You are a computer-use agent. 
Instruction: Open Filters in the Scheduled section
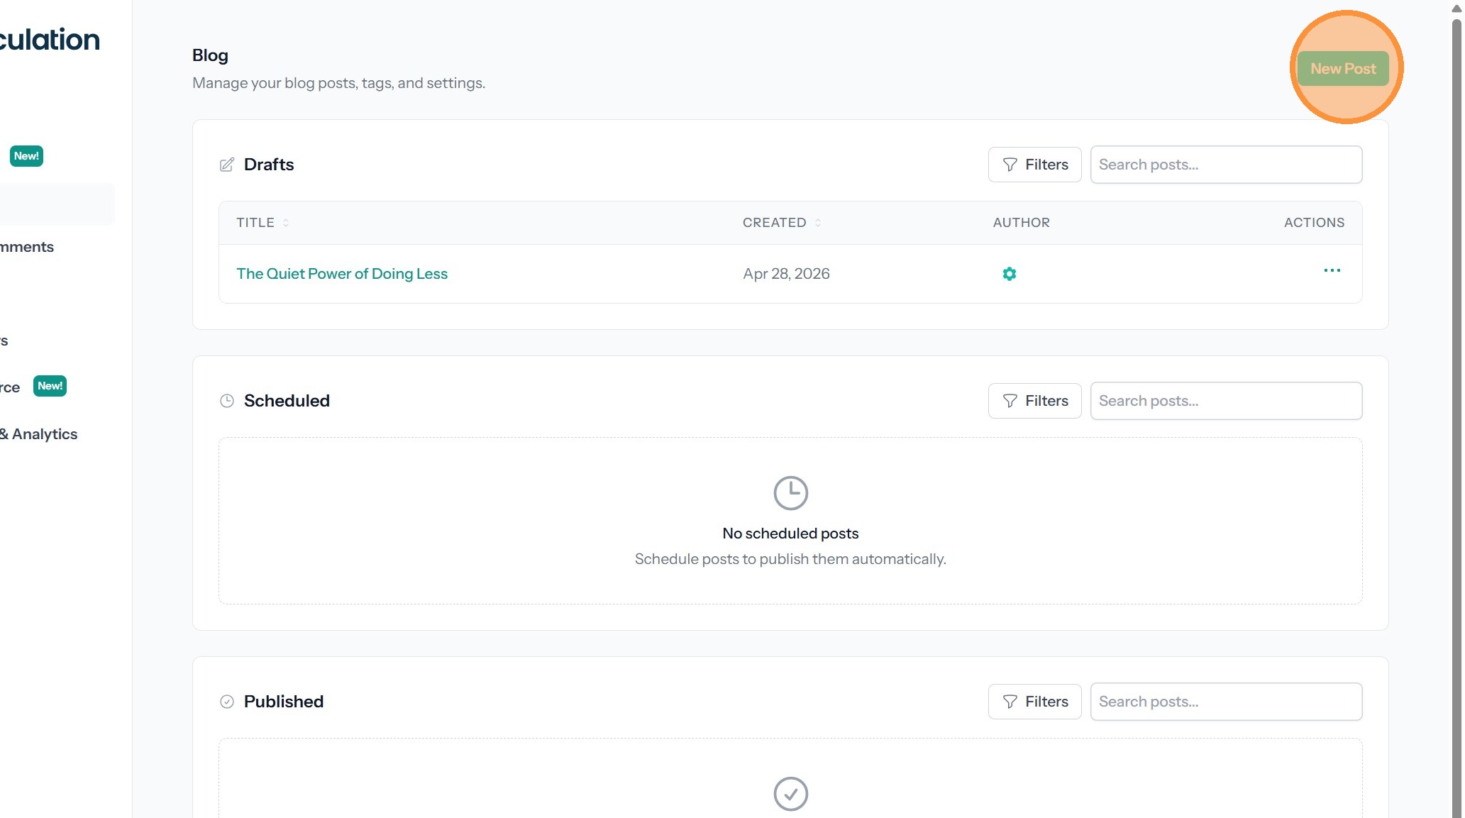click(x=1034, y=401)
